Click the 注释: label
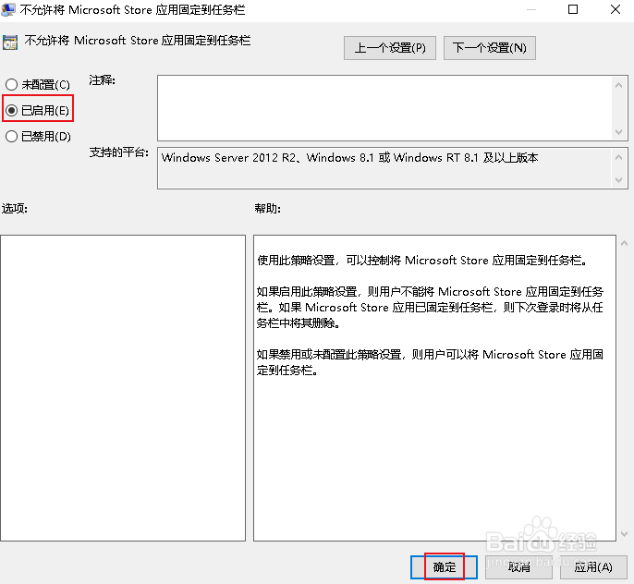 (x=102, y=80)
